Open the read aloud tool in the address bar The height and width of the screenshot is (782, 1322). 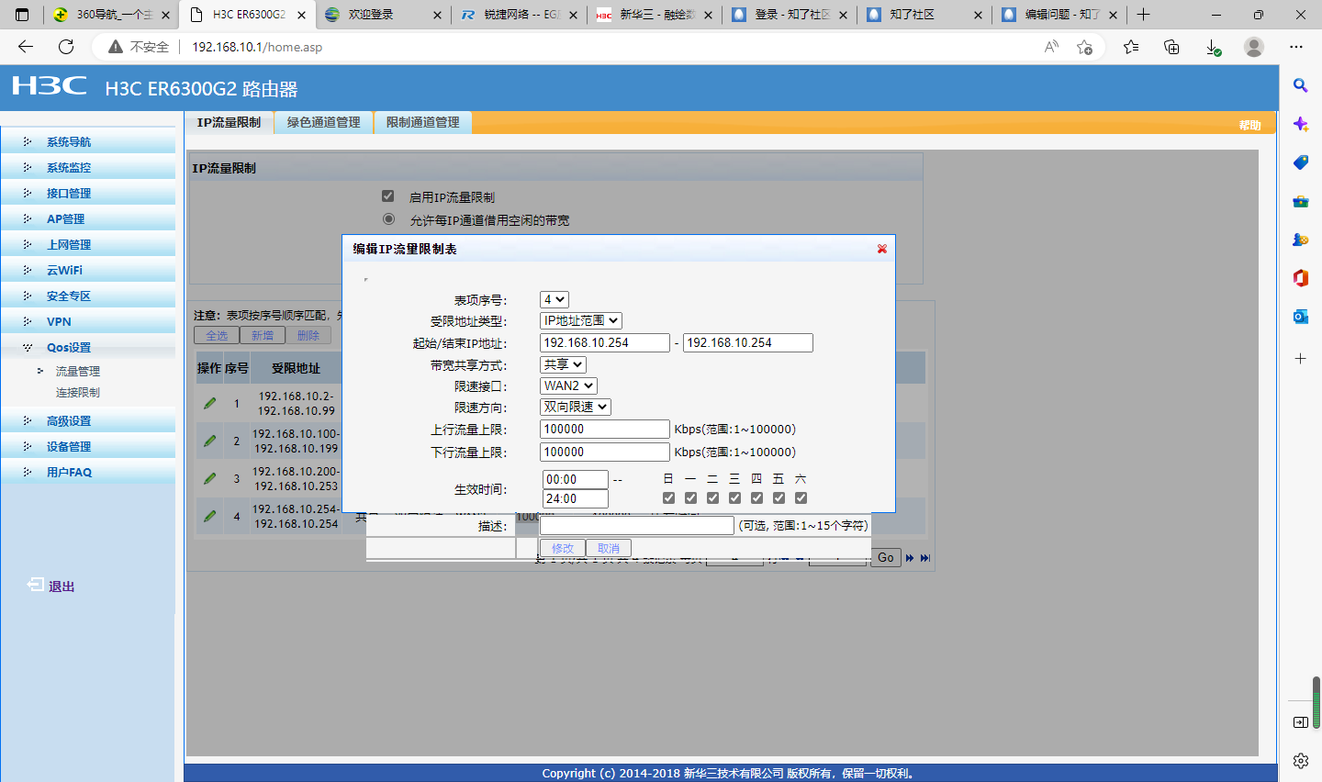click(1051, 47)
